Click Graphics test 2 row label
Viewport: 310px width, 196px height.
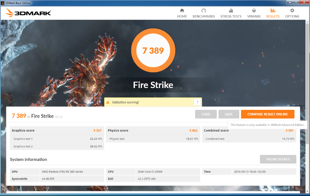click(23, 146)
